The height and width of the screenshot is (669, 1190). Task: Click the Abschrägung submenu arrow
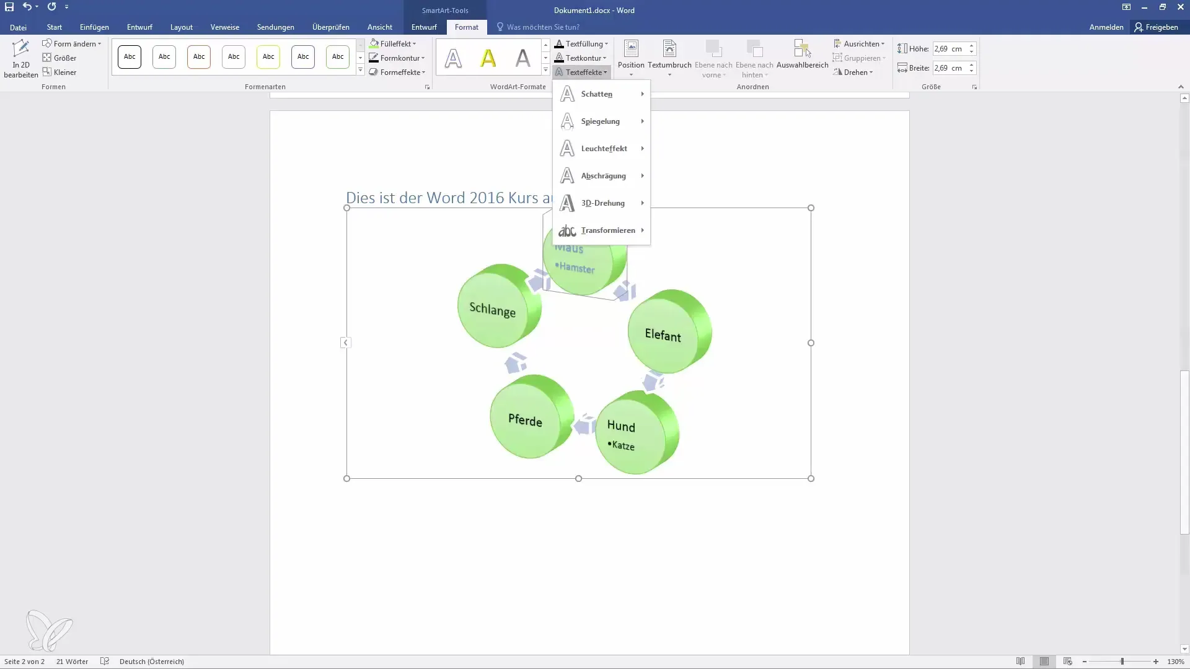642,175
